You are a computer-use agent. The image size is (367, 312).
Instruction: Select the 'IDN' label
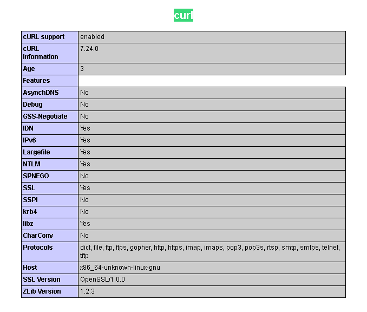[28, 128]
